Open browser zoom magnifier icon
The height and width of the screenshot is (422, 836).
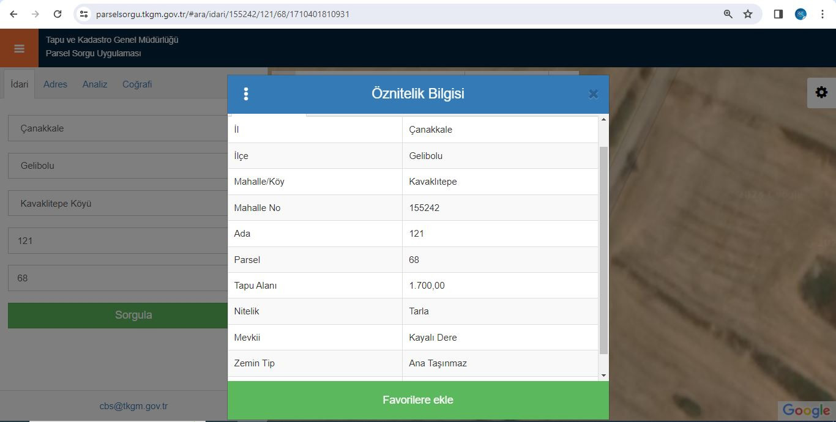tap(728, 14)
